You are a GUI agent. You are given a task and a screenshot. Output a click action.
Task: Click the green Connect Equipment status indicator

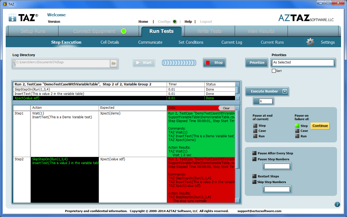point(124,31)
